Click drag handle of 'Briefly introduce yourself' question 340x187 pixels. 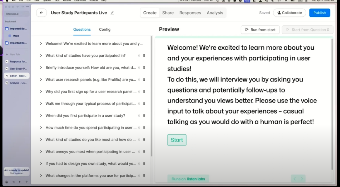(144, 67)
